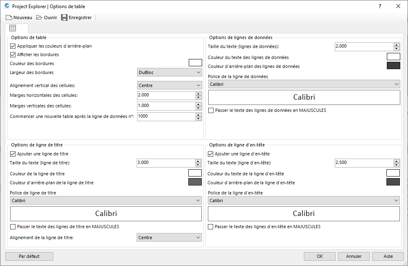This screenshot has height=266, width=408.
Task: Click the Project Explorer app icon
Action: pyautogui.click(x=7, y=7)
